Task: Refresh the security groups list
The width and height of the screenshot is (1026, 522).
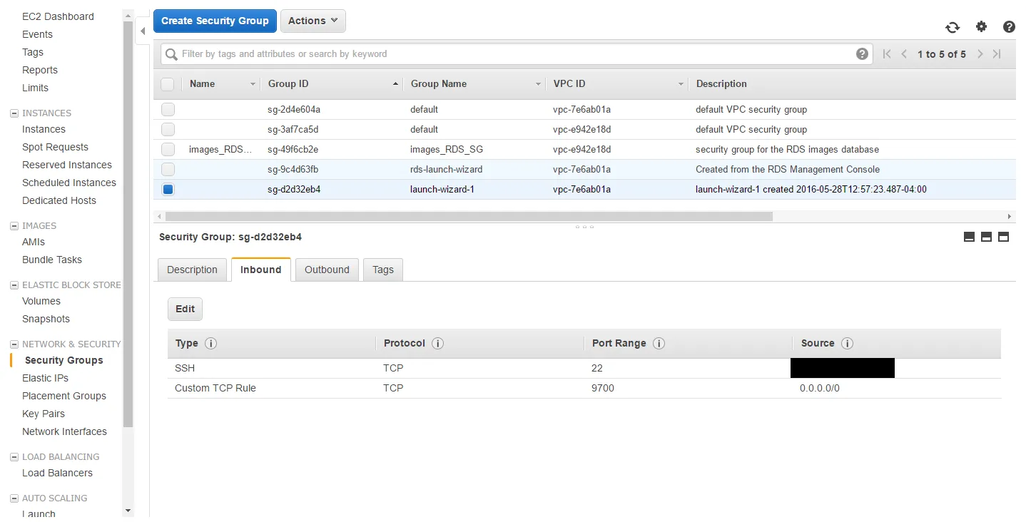Action: 953,27
